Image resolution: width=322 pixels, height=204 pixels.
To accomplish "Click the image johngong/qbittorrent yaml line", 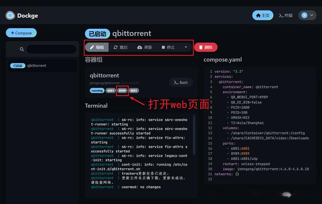I will point(266,169).
